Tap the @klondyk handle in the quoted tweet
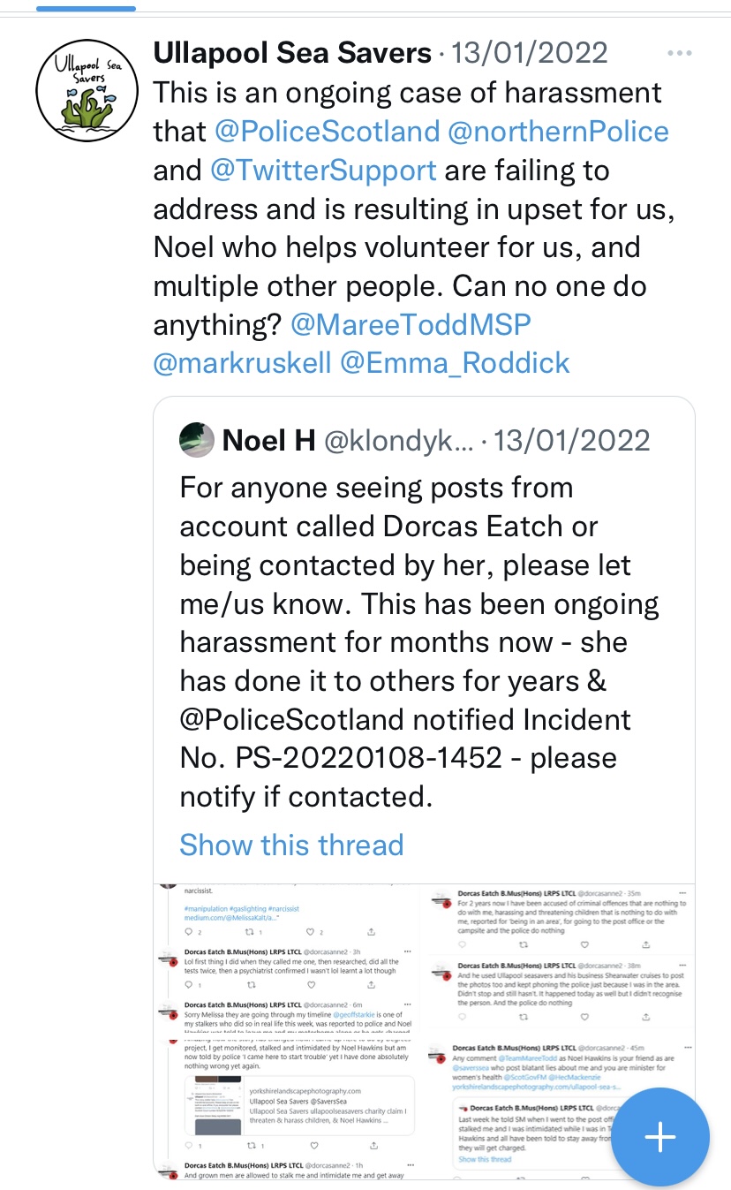The width and height of the screenshot is (731, 1190). pos(400,440)
